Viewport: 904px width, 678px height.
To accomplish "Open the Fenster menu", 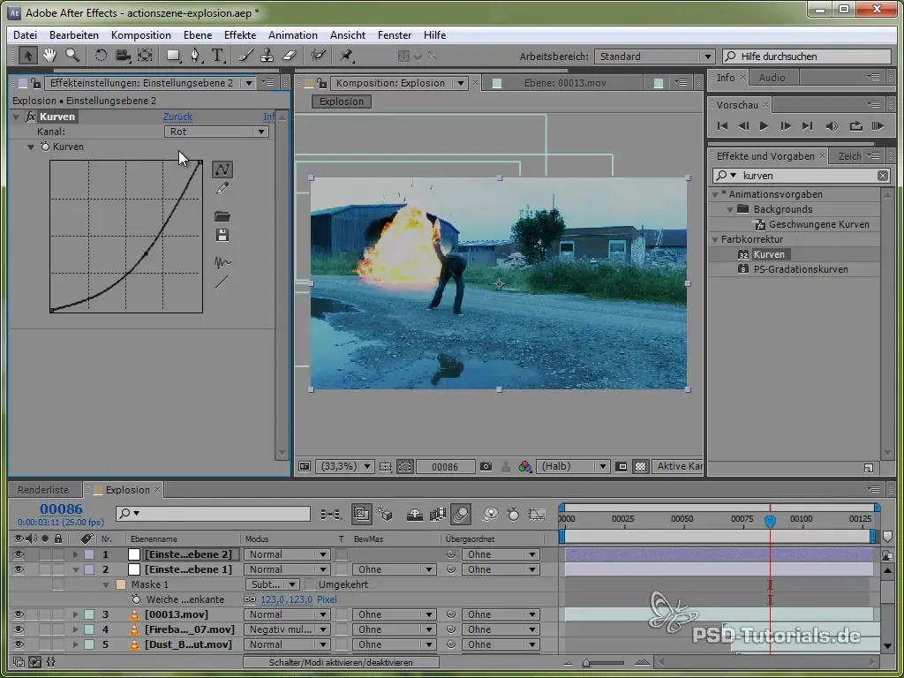I will 395,35.
